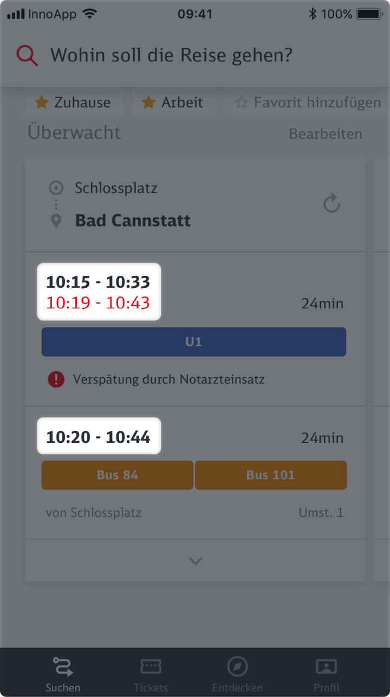The image size is (390, 697).
Task: Select the blue U1 line bar
Action: click(194, 342)
